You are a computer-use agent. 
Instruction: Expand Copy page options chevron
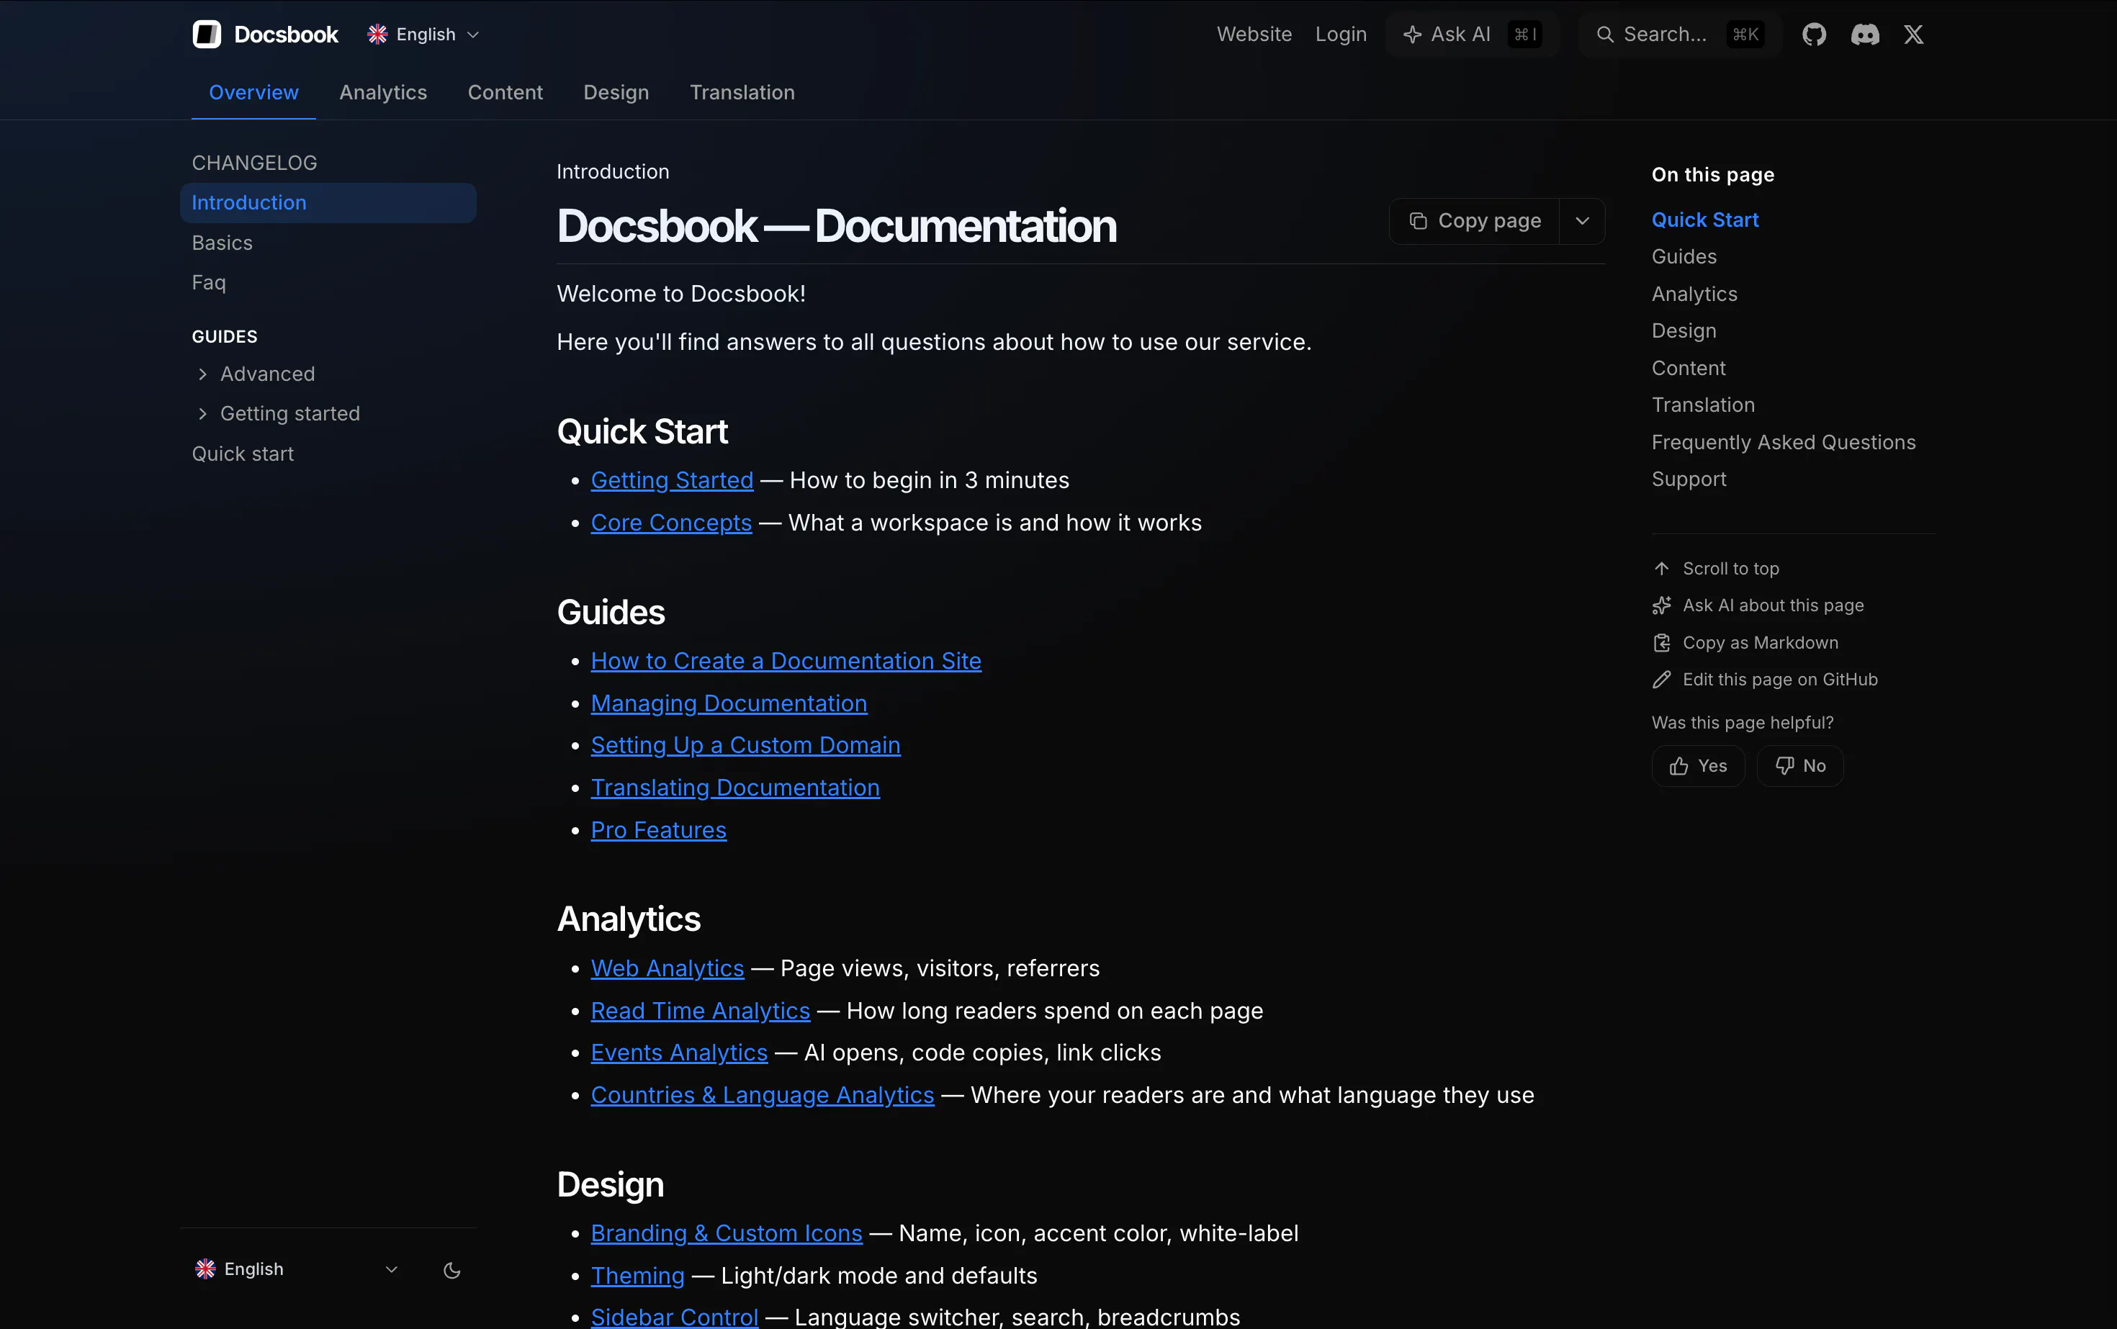pyautogui.click(x=1581, y=220)
